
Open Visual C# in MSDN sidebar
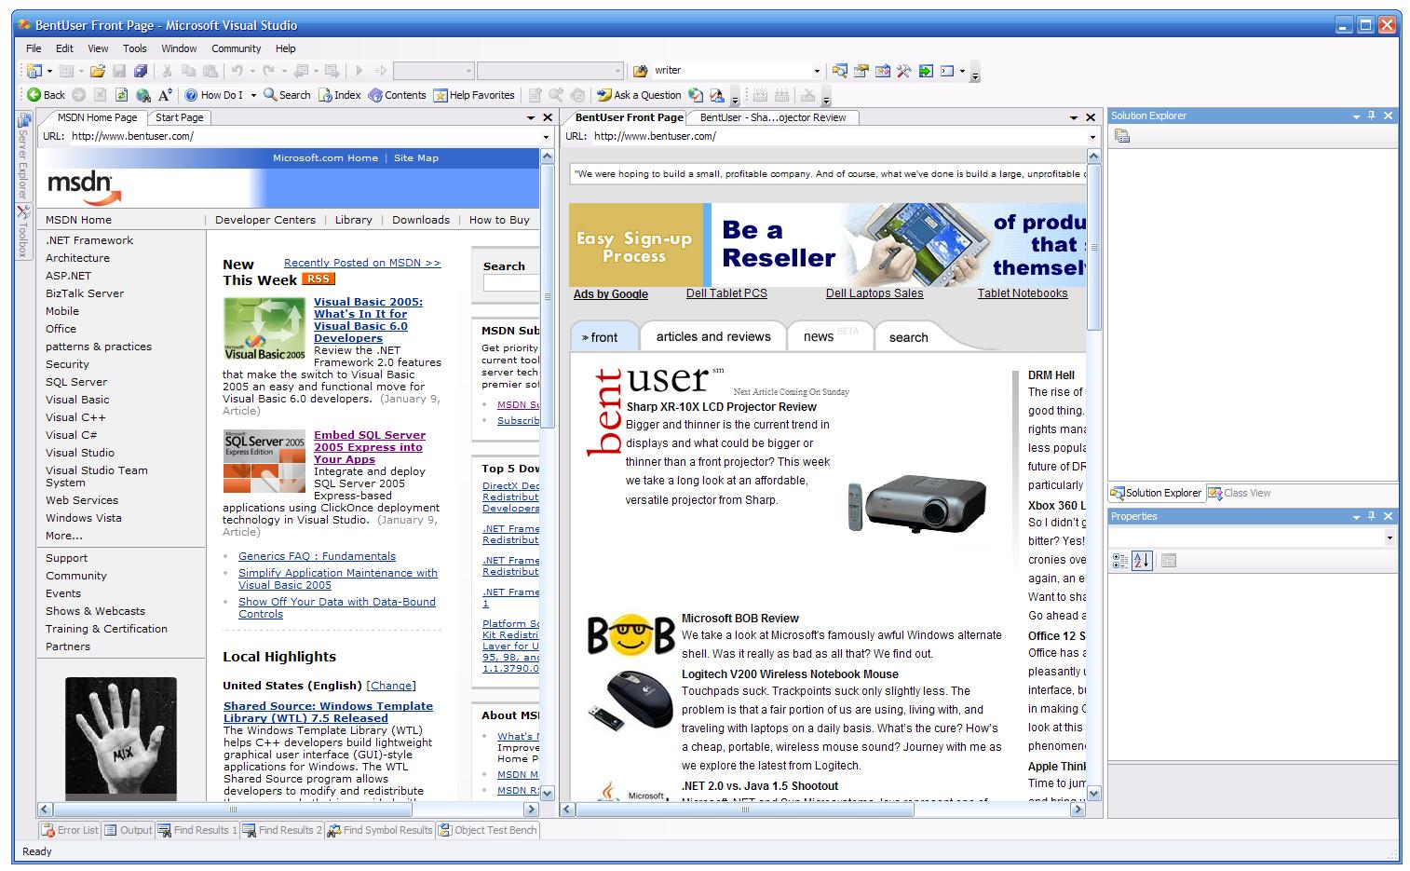(x=72, y=435)
